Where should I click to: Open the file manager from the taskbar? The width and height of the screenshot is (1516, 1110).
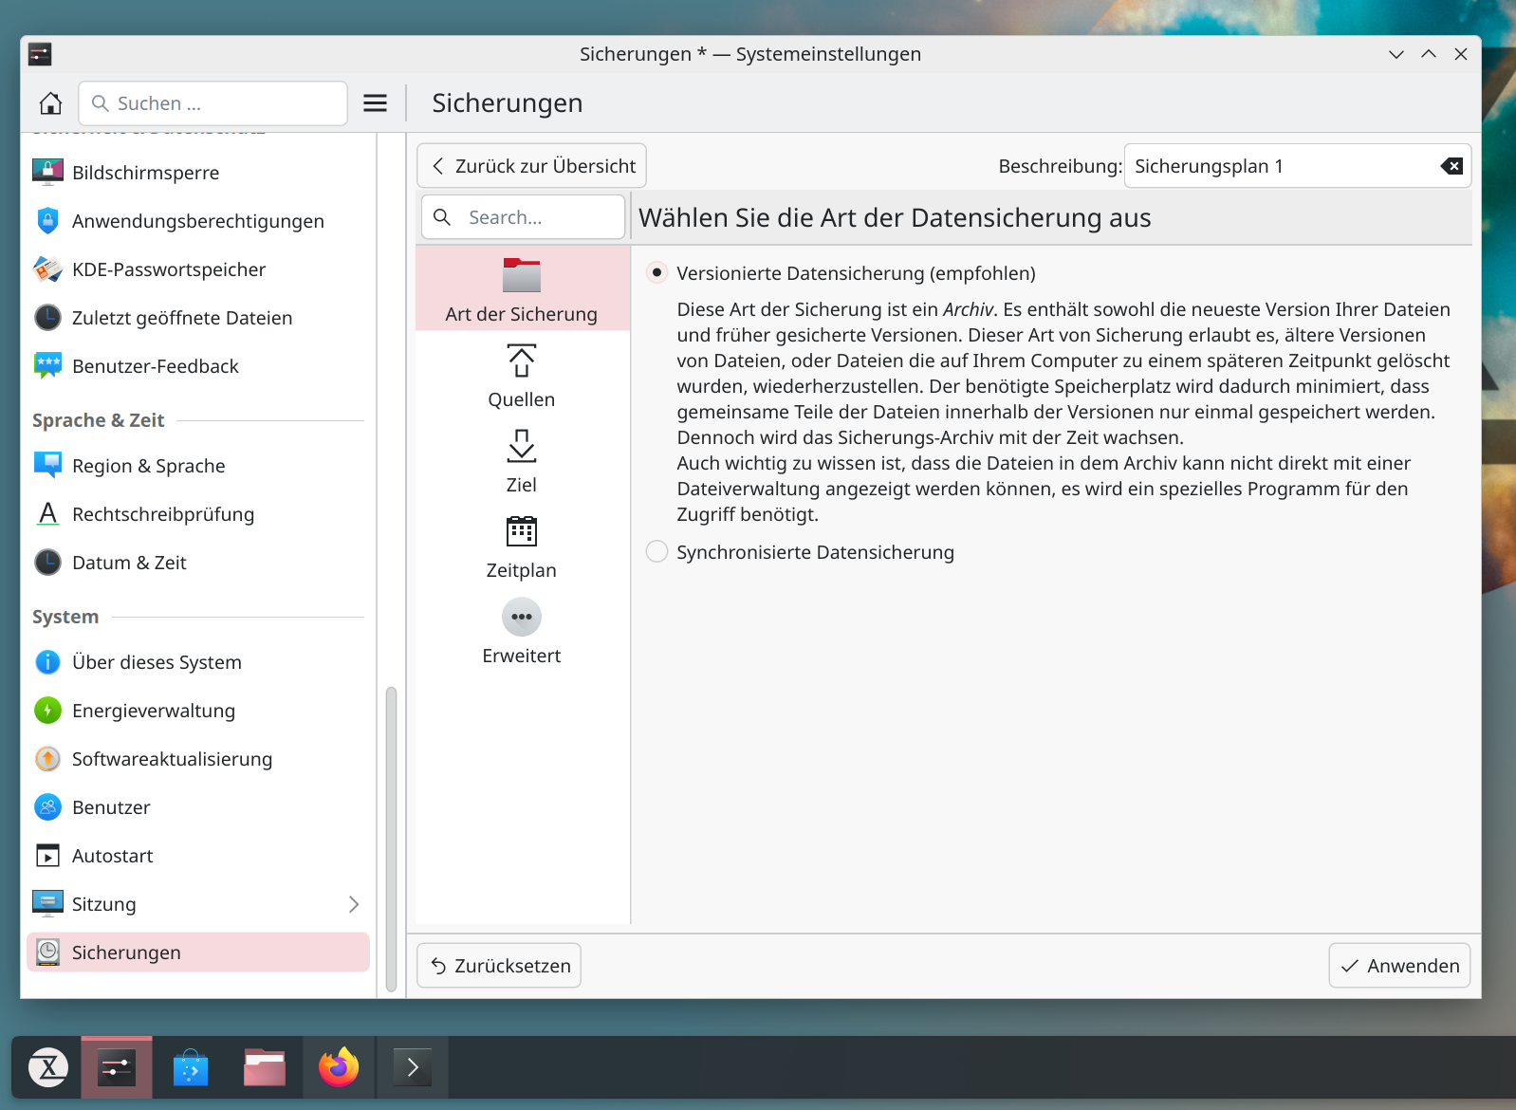pyautogui.click(x=265, y=1068)
